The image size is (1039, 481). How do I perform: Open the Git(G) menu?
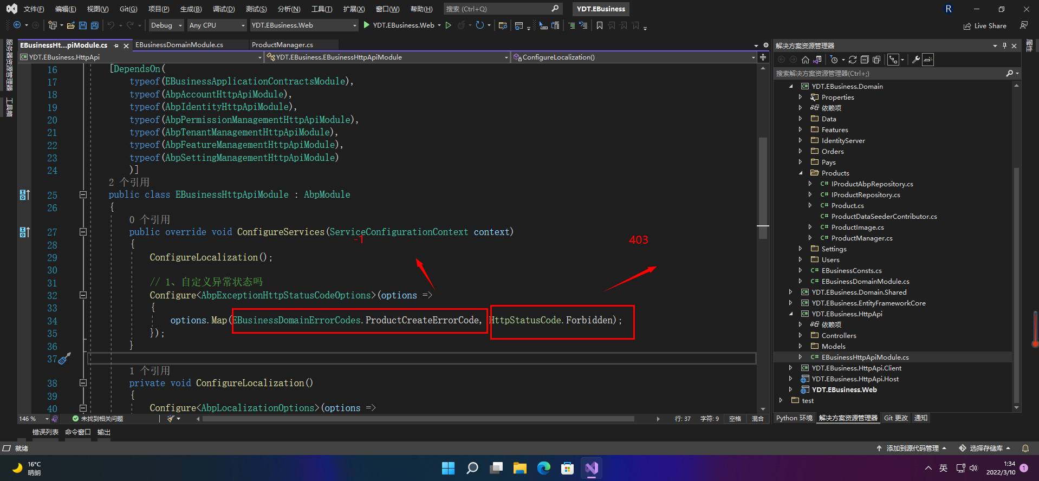point(128,9)
